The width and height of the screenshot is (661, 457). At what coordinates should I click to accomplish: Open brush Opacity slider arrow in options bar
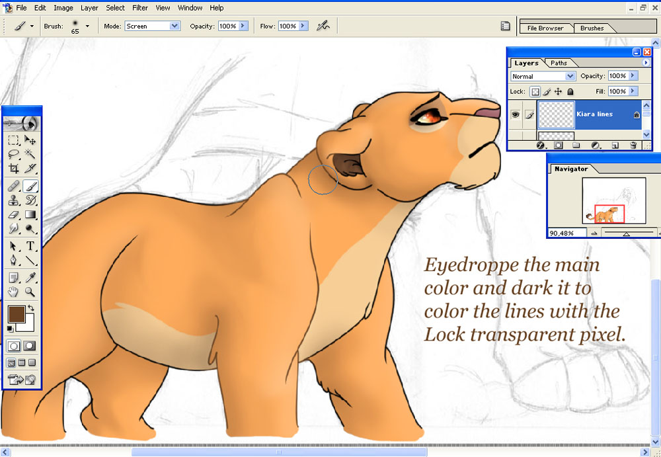243,26
